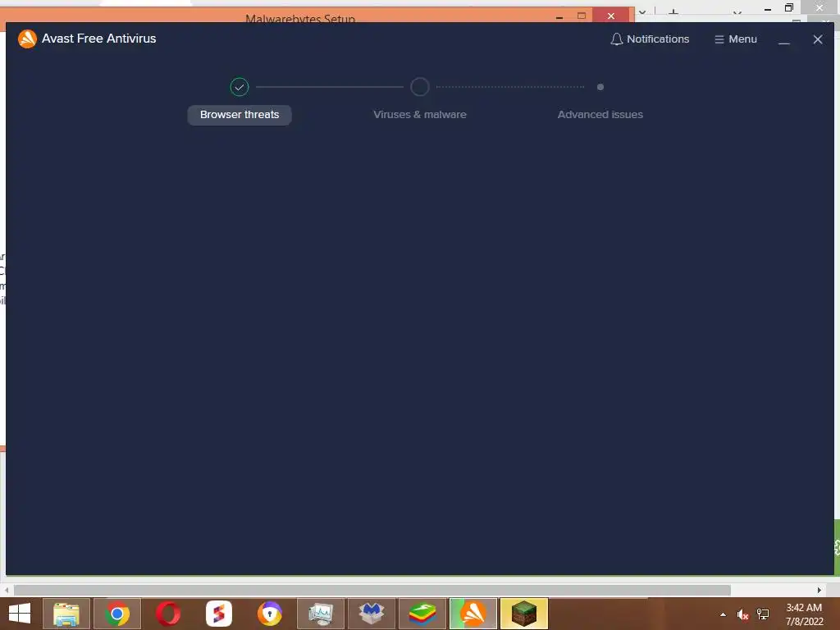Screen dimensions: 840x630
Task: Open the red S app taskbar icon
Action: 218,614
